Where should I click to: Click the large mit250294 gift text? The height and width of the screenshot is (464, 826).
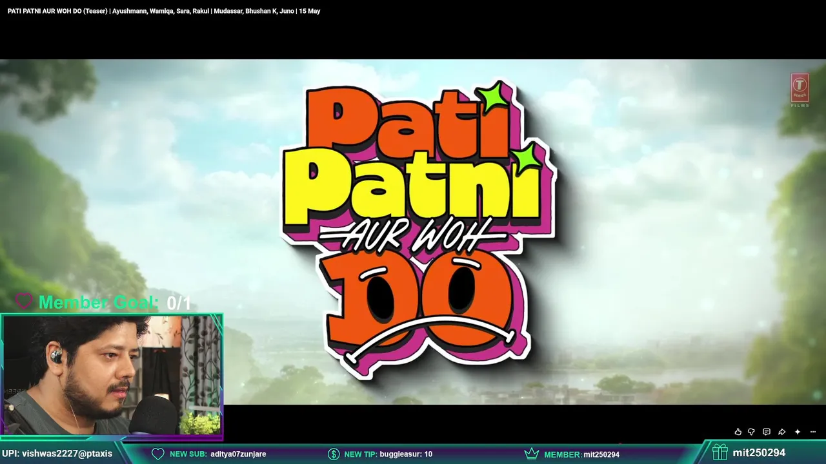(759, 453)
